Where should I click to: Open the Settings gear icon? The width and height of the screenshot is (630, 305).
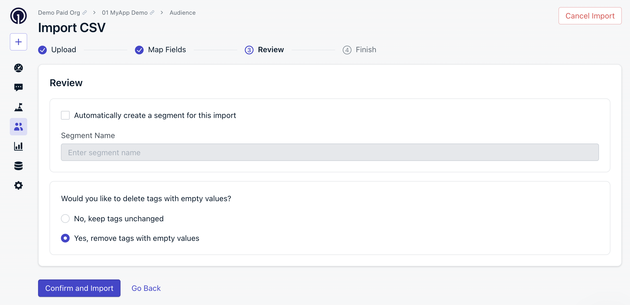[x=18, y=186]
